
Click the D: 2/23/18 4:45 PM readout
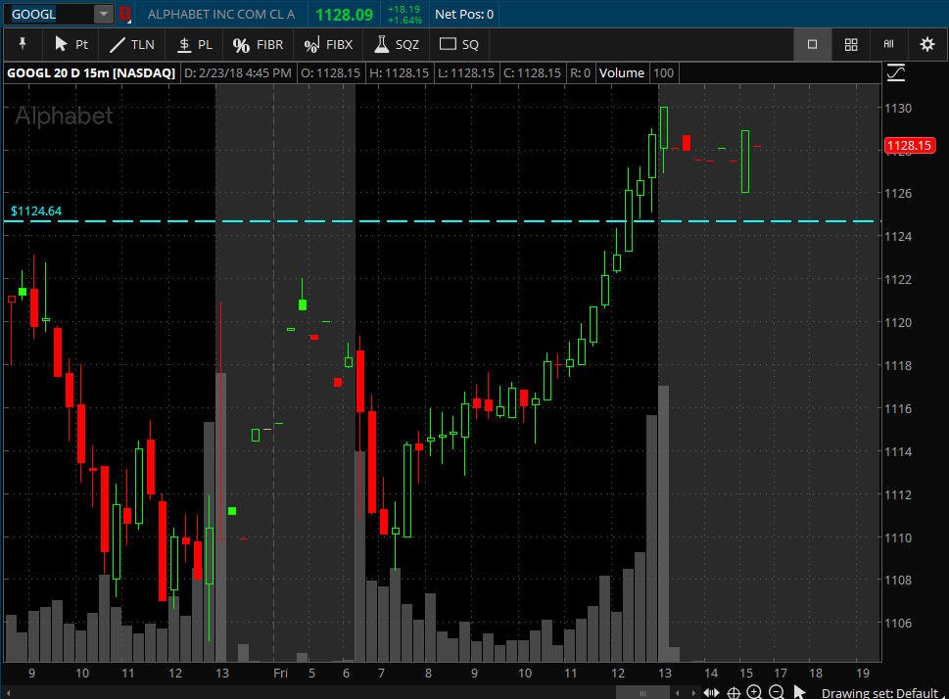point(237,73)
